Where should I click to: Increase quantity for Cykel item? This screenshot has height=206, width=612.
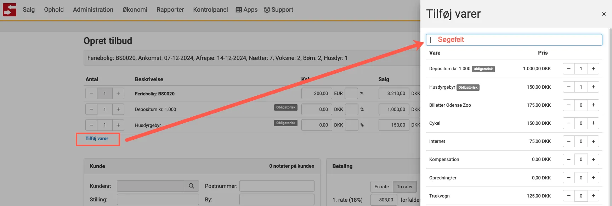pos(593,123)
